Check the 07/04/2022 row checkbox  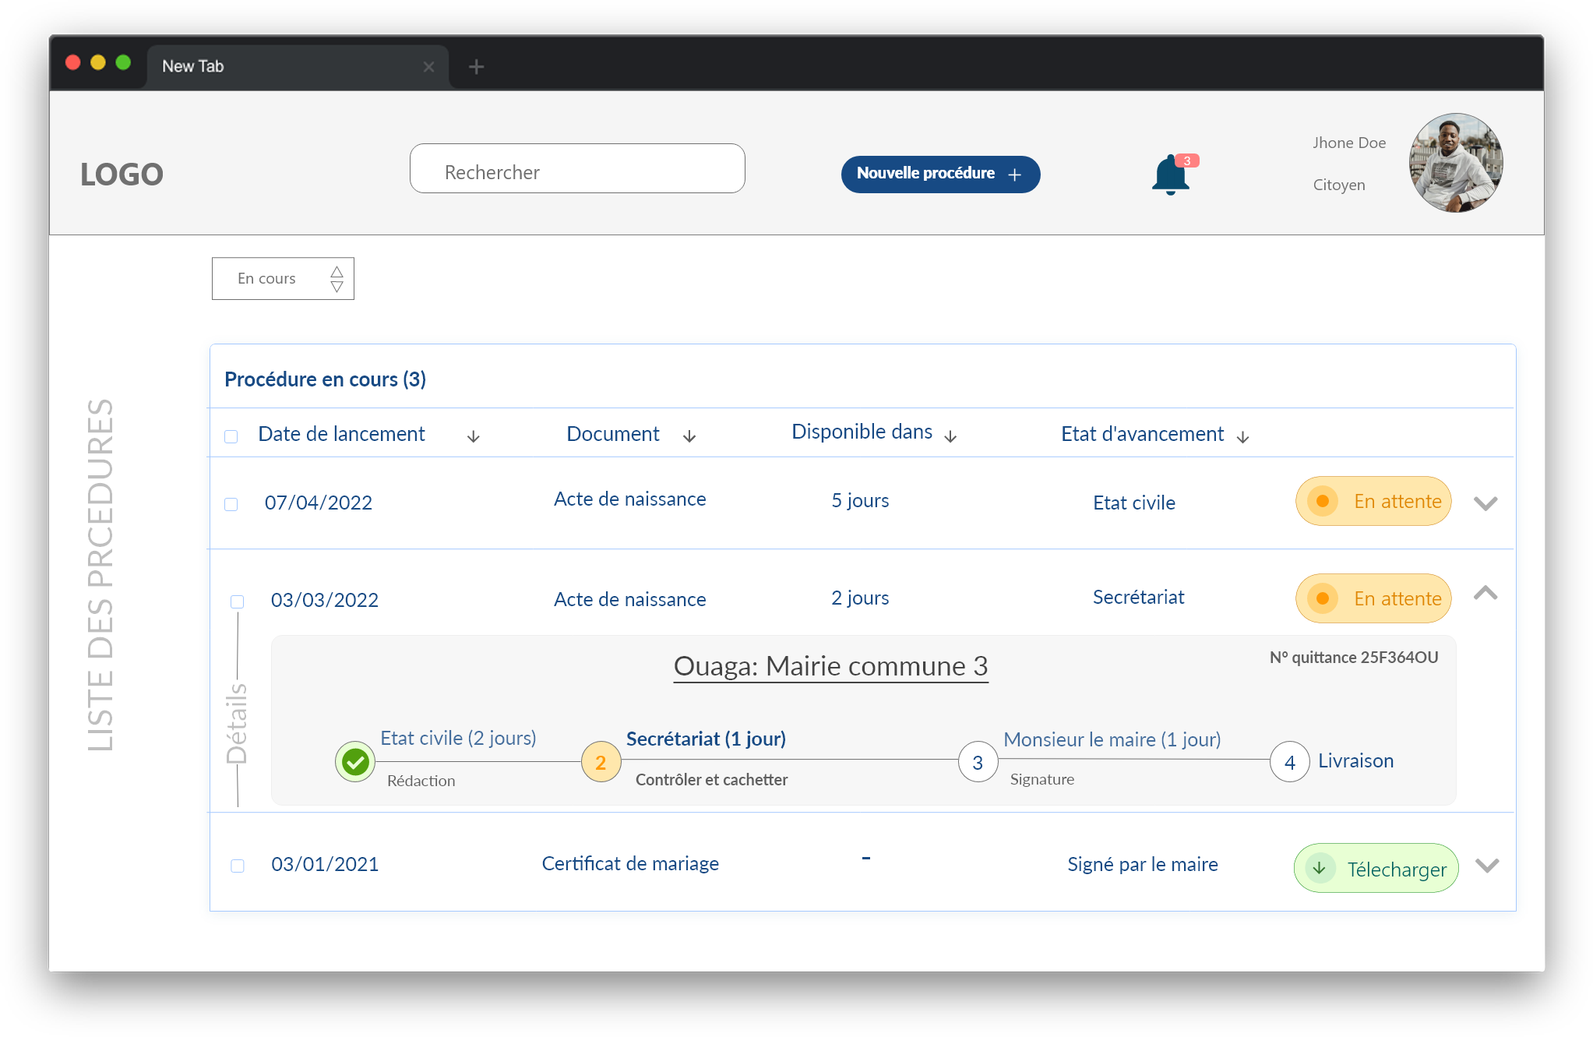[231, 504]
